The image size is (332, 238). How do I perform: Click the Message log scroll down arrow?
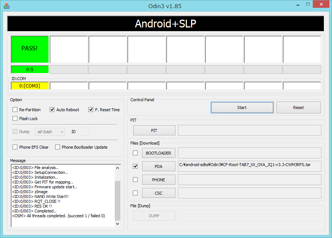pyautogui.click(x=117, y=224)
